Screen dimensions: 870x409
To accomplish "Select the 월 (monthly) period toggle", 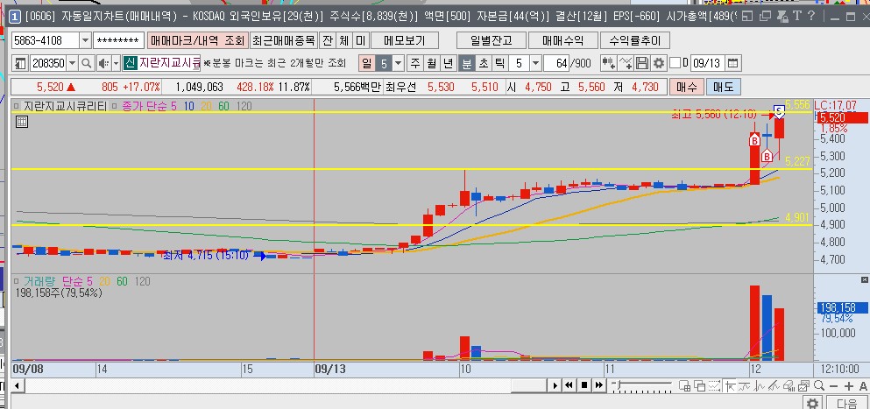I will [431, 63].
